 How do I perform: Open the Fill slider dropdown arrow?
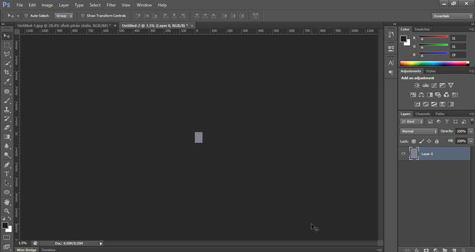tap(471, 141)
